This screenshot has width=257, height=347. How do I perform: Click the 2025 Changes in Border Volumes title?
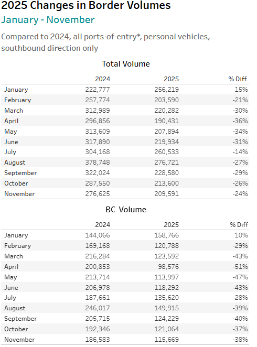[x=86, y=5]
